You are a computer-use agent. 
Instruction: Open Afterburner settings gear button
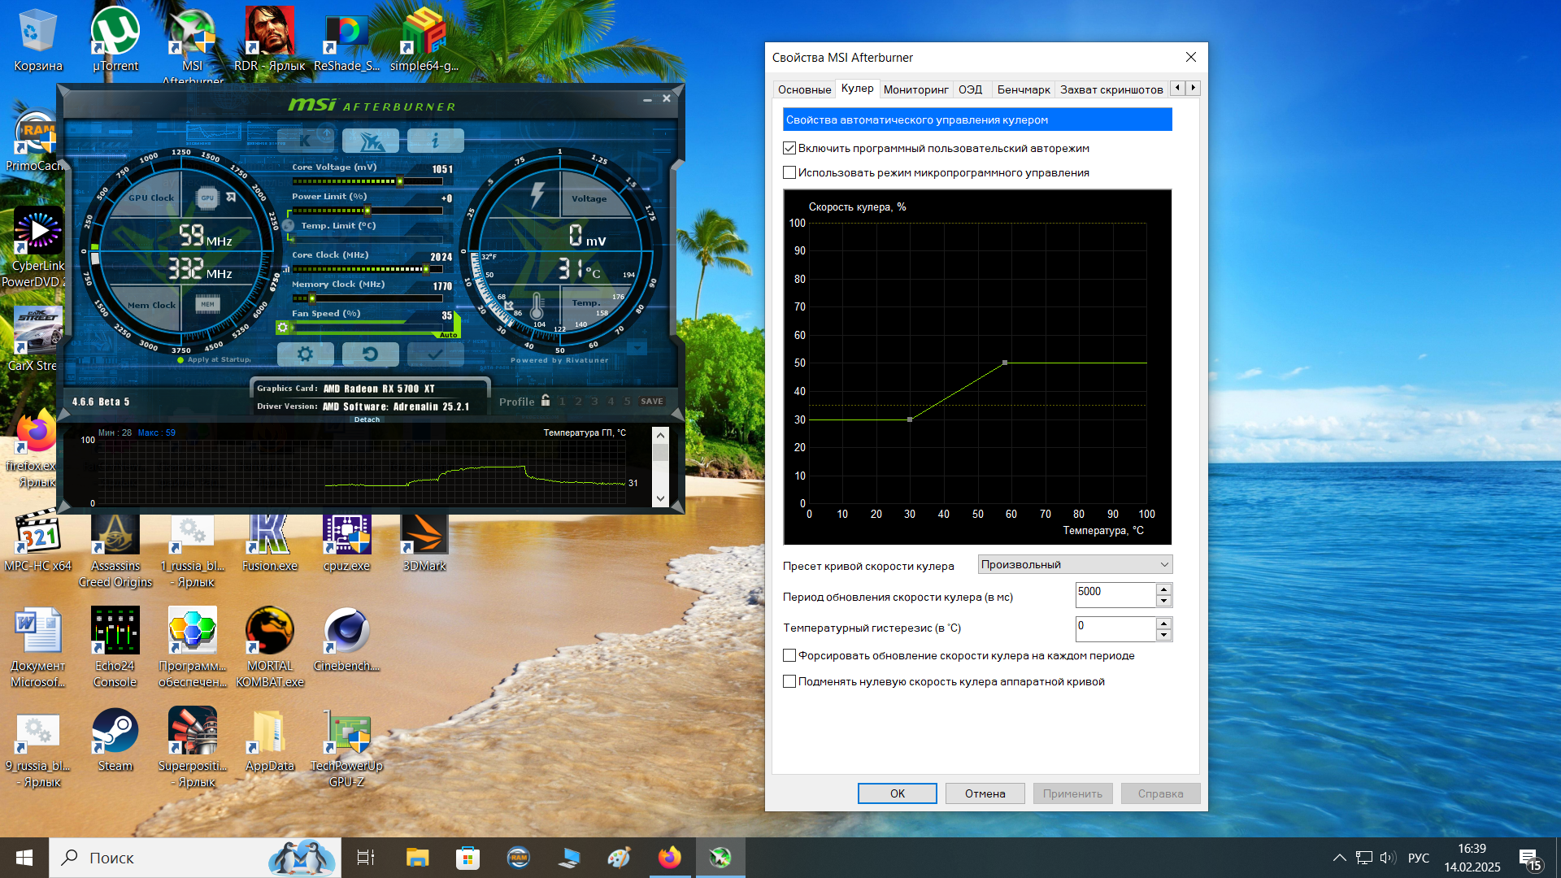pyautogui.click(x=305, y=354)
